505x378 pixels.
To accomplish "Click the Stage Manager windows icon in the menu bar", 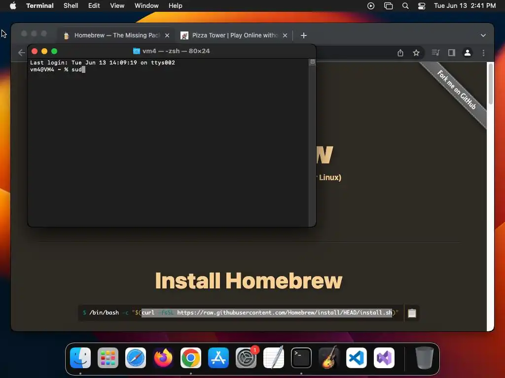I will coord(389,6).
